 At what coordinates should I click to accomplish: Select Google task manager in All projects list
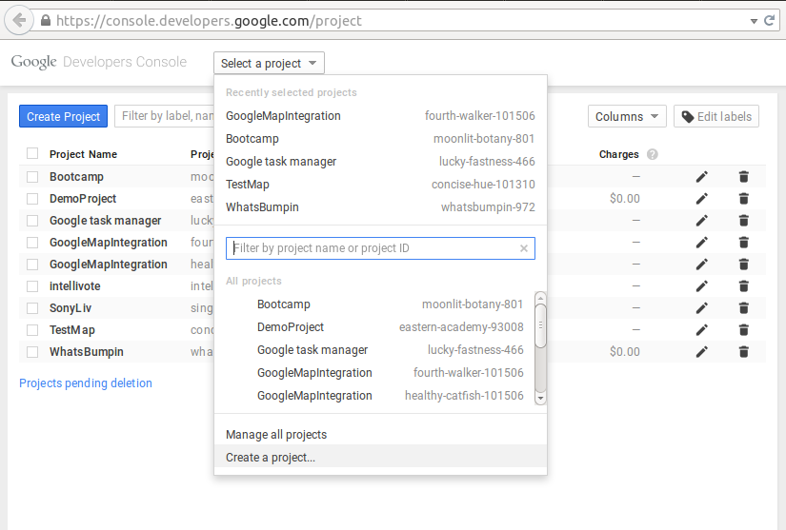374,350
